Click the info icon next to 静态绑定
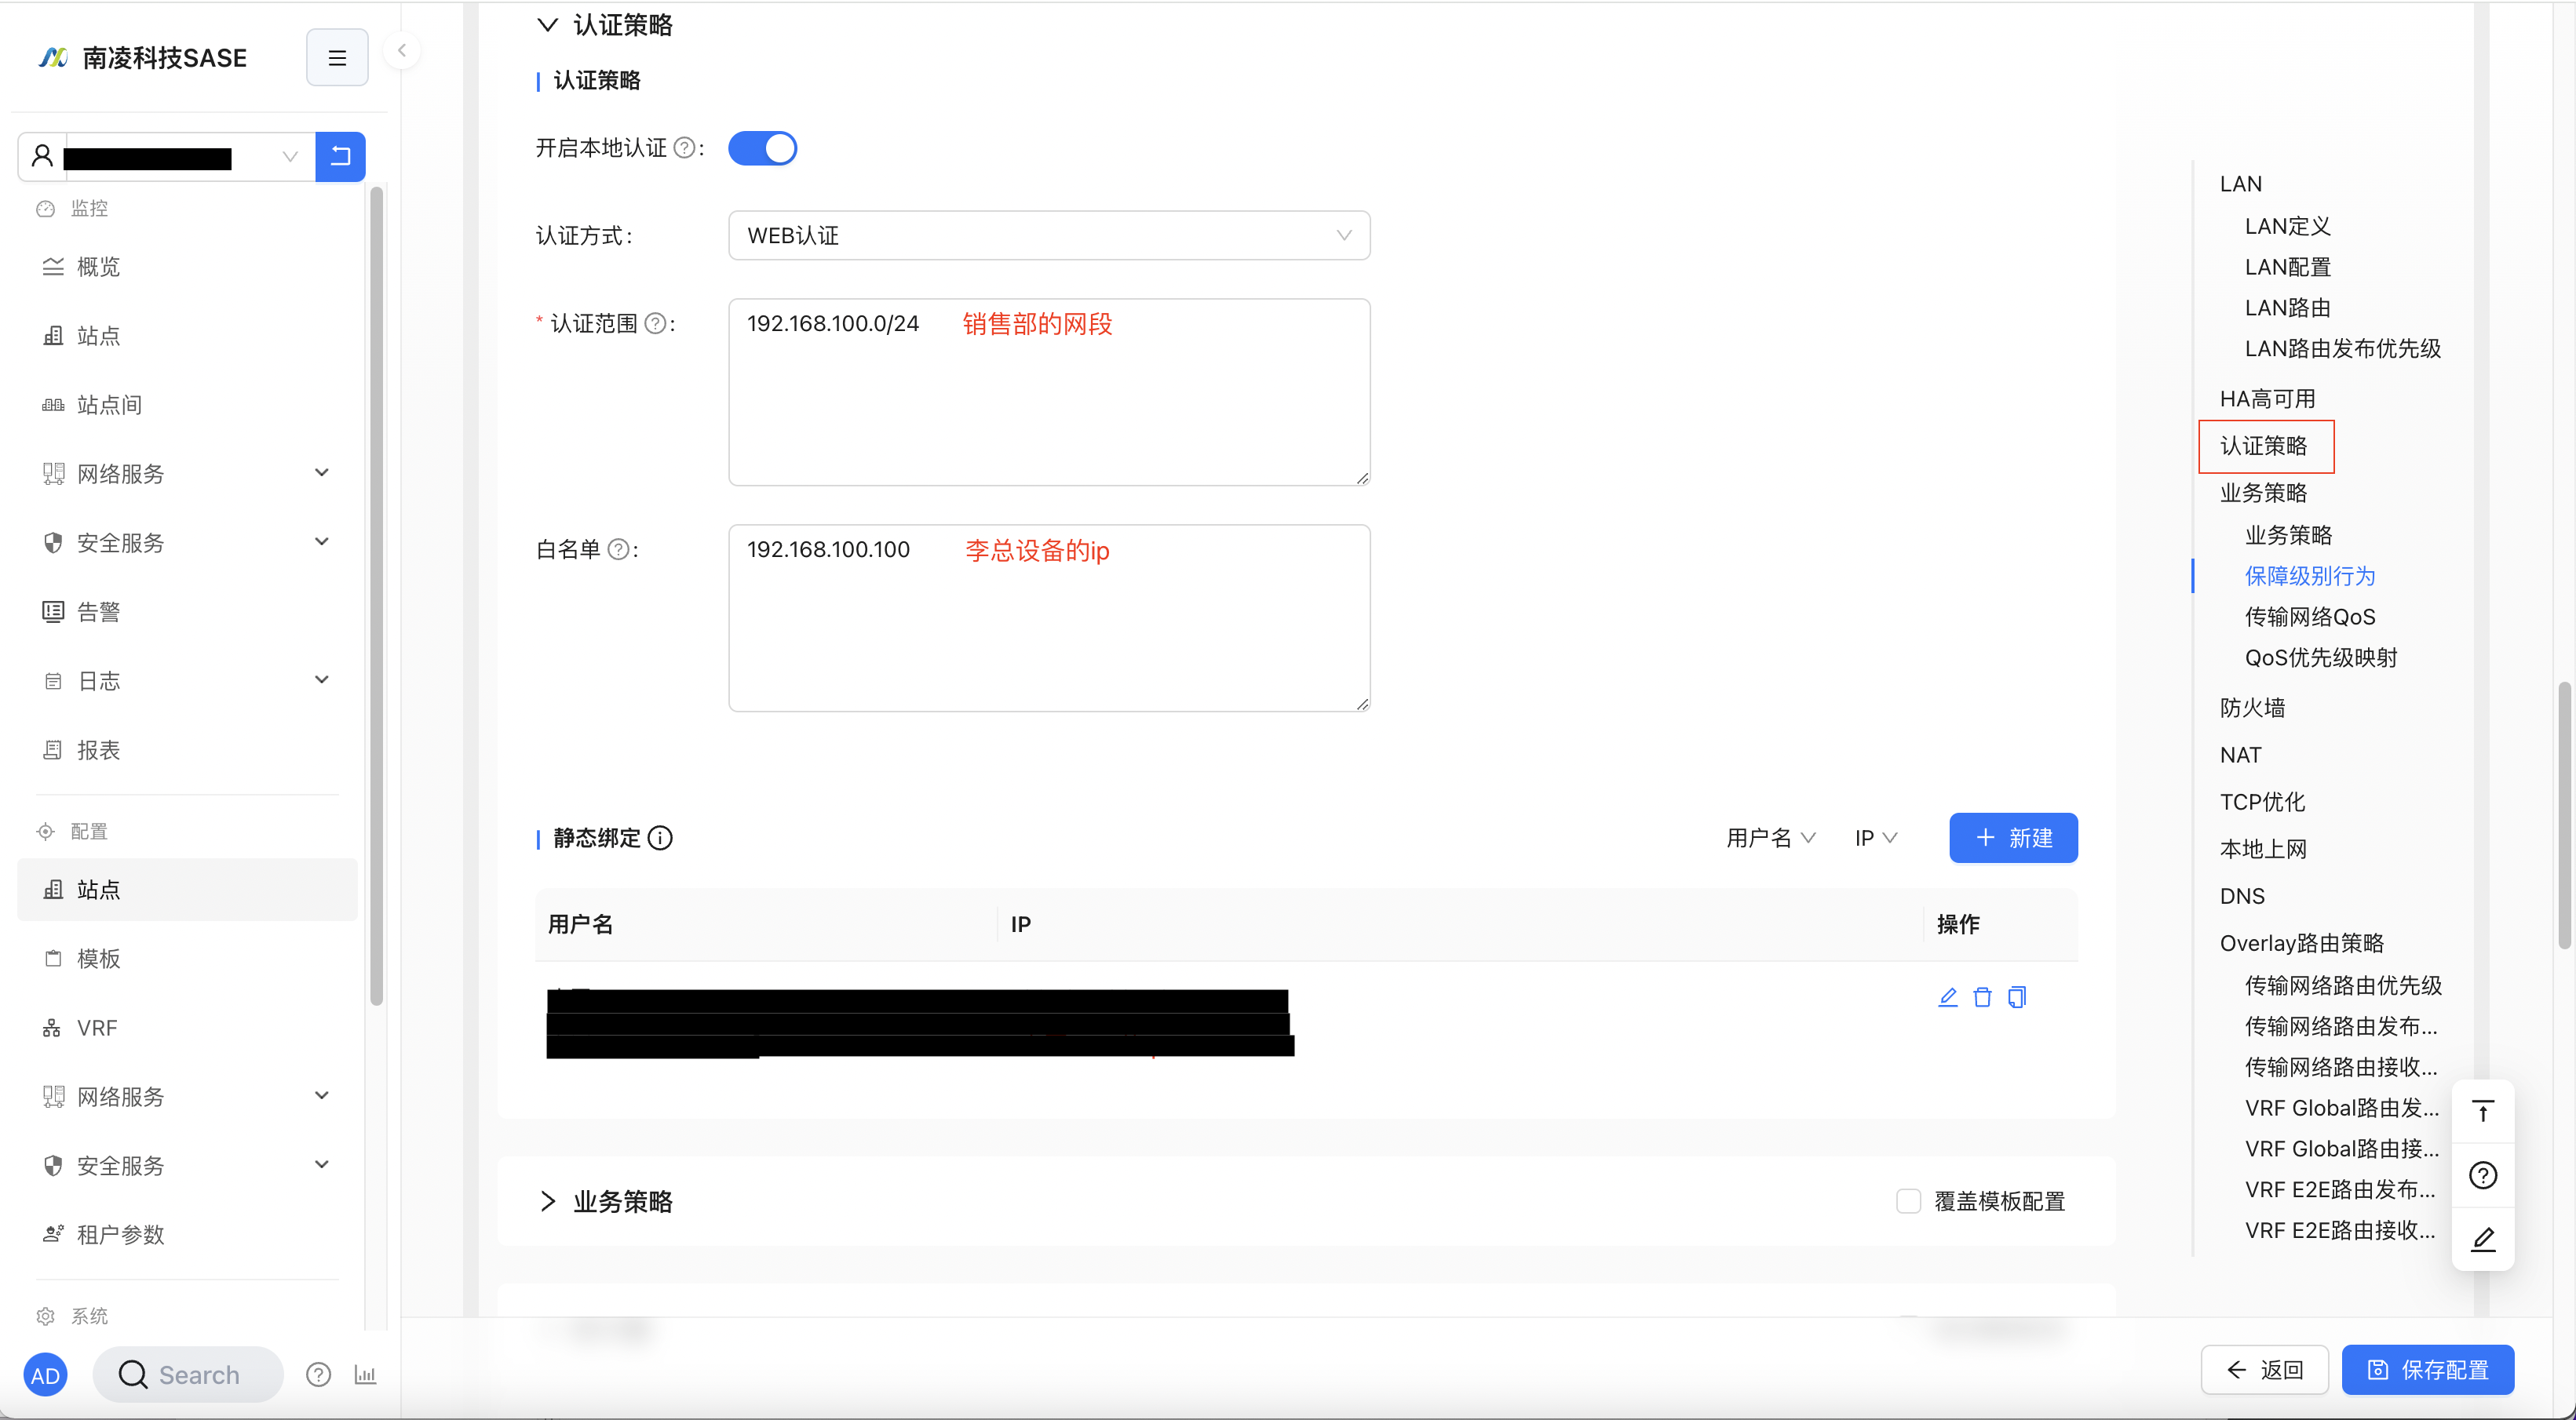This screenshot has height=1420, width=2576. tap(660, 839)
